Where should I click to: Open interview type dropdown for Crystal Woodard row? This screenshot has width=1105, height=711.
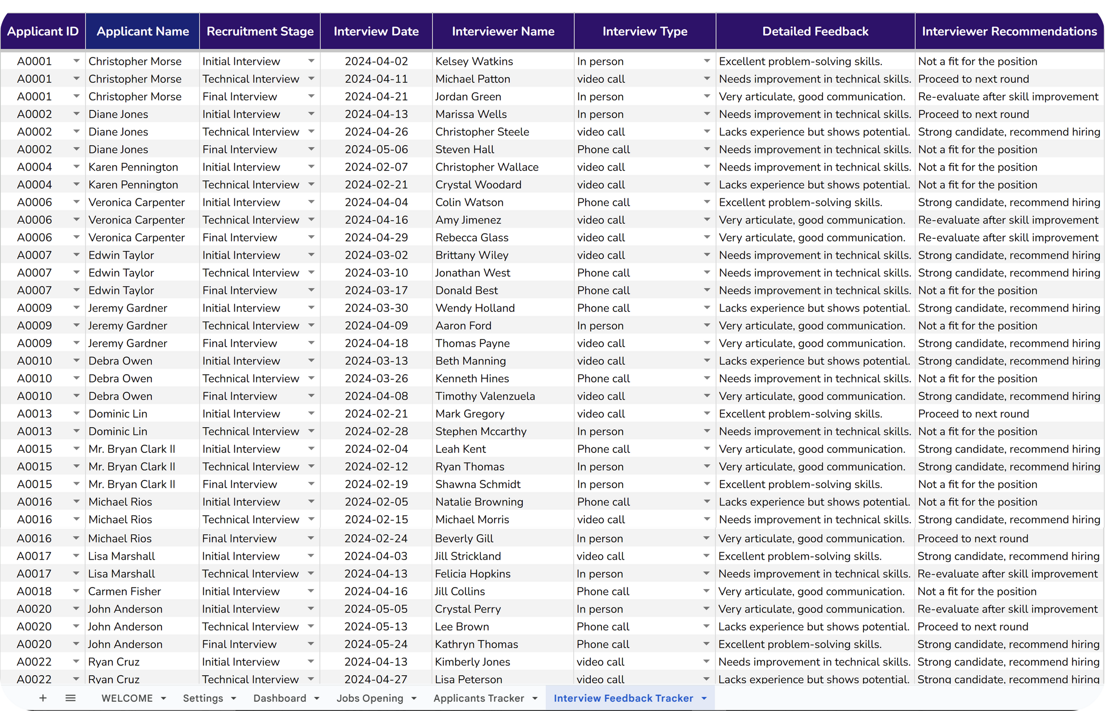tap(706, 184)
